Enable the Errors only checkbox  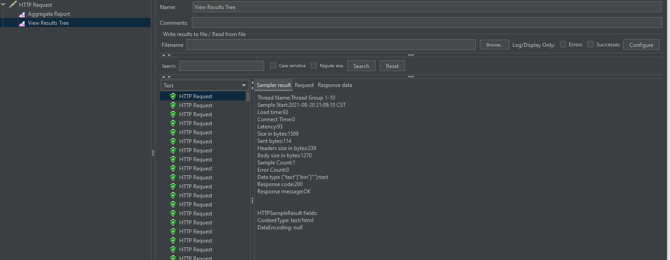(x=563, y=45)
